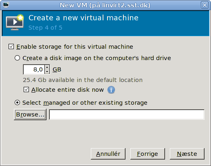Click the storage path text field
This screenshot has height=166, width=211.
127,114
